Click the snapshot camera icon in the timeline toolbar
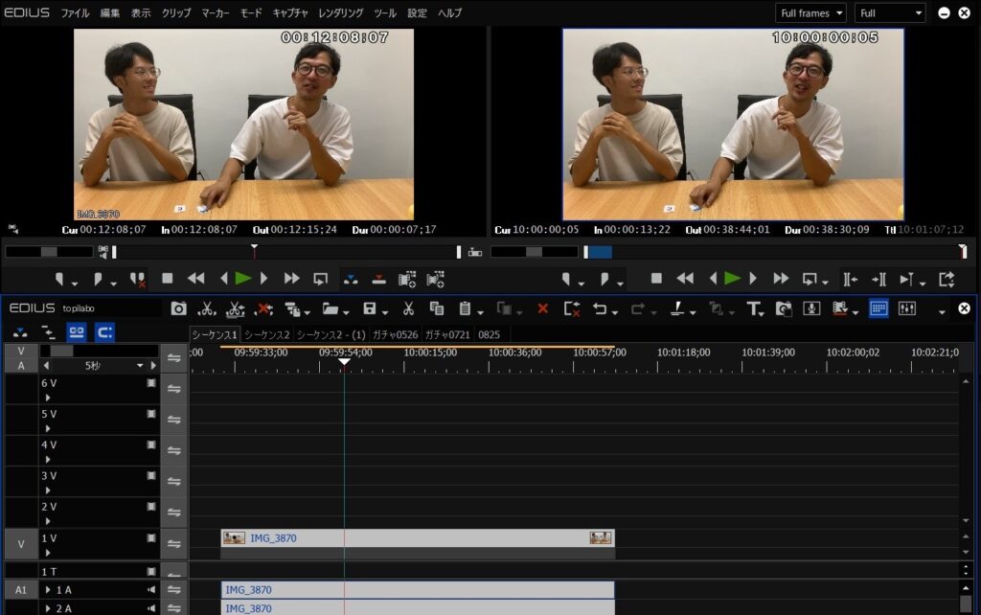981x615 pixels. click(x=179, y=308)
